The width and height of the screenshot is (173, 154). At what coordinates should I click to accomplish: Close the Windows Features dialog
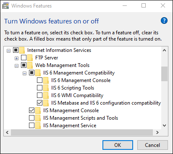pos(163,5)
